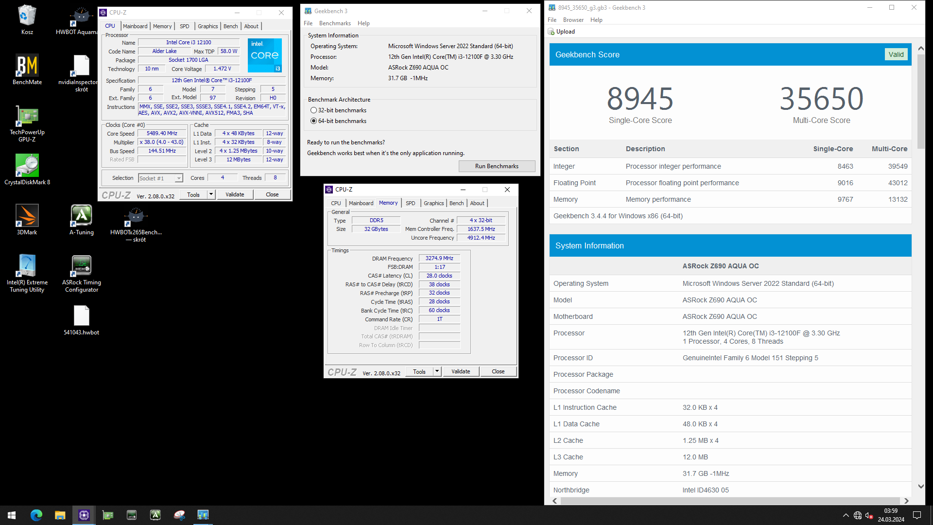Screen dimensions: 933x525
Task: Open the ASRock Timing Configurator icon
Action: click(81, 273)
